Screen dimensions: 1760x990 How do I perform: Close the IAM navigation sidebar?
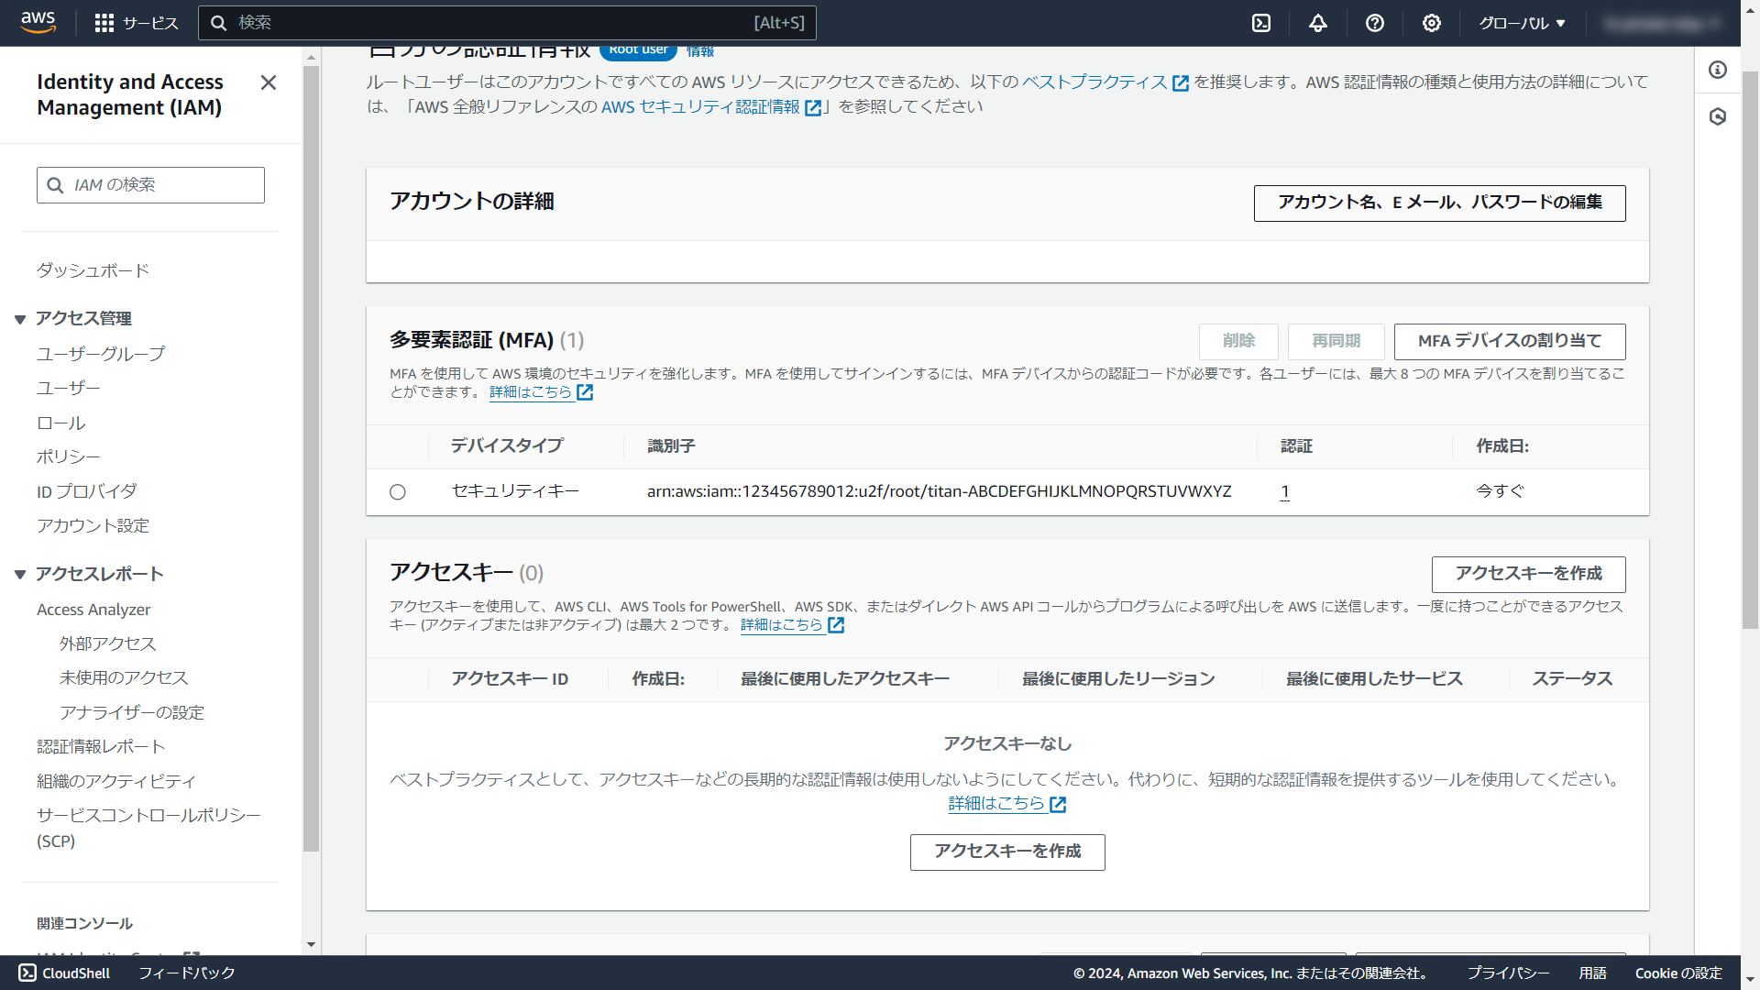click(269, 82)
